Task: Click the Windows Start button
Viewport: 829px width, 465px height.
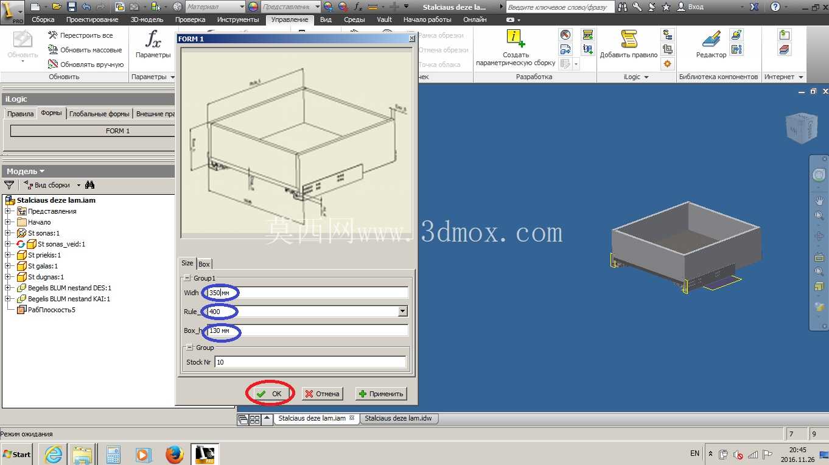Action: pos(17,454)
